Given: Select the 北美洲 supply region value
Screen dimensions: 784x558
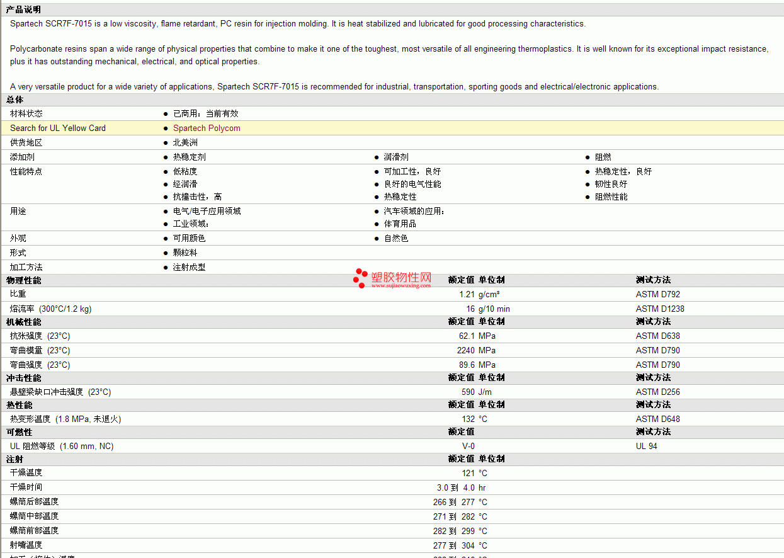Looking at the screenshot, I should tap(185, 142).
